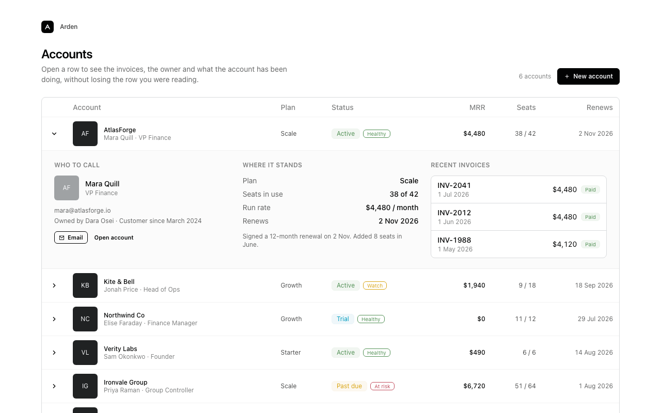Open invoice INV-2041
The width and height of the screenshot is (661, 413).
[x=518, y=189]
